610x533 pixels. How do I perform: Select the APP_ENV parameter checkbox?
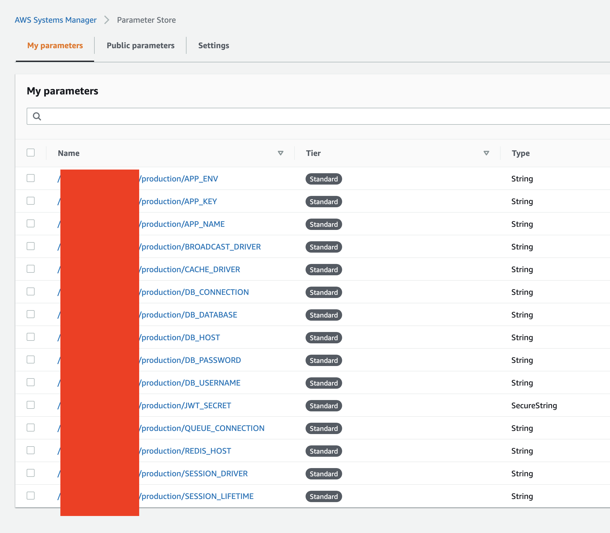(31, 178)
